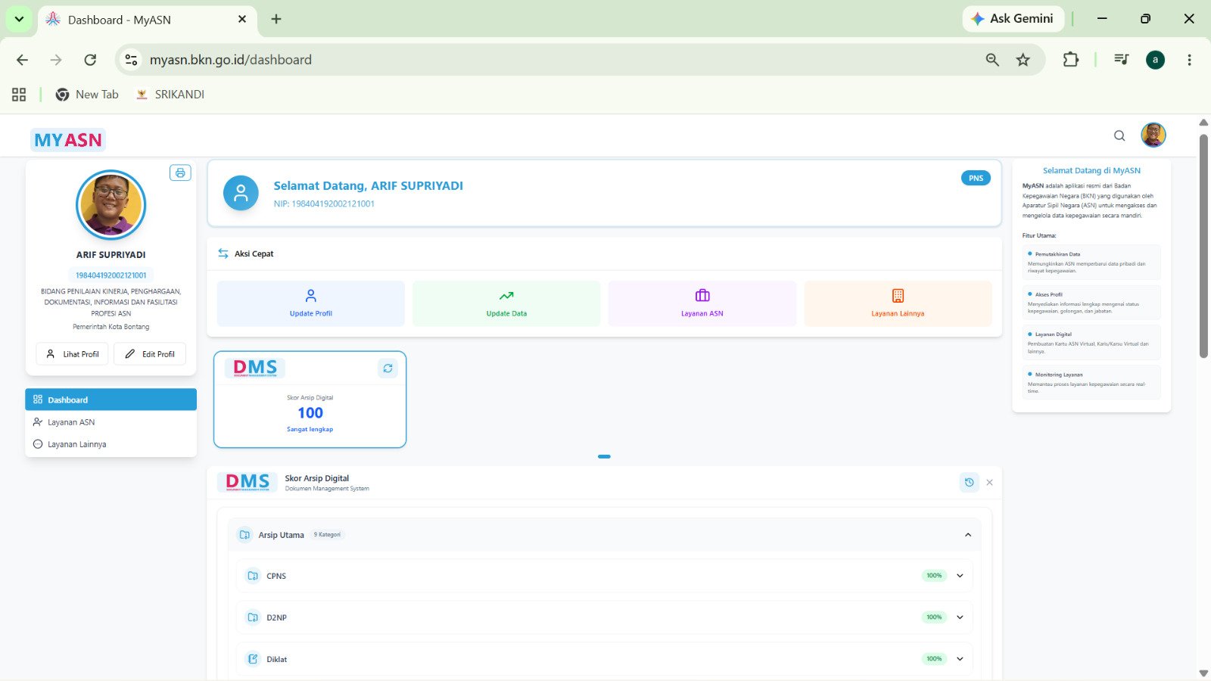Open the SRIKANDI bookmark
The height and width of the screenshot is (681, 1211).
170,95
